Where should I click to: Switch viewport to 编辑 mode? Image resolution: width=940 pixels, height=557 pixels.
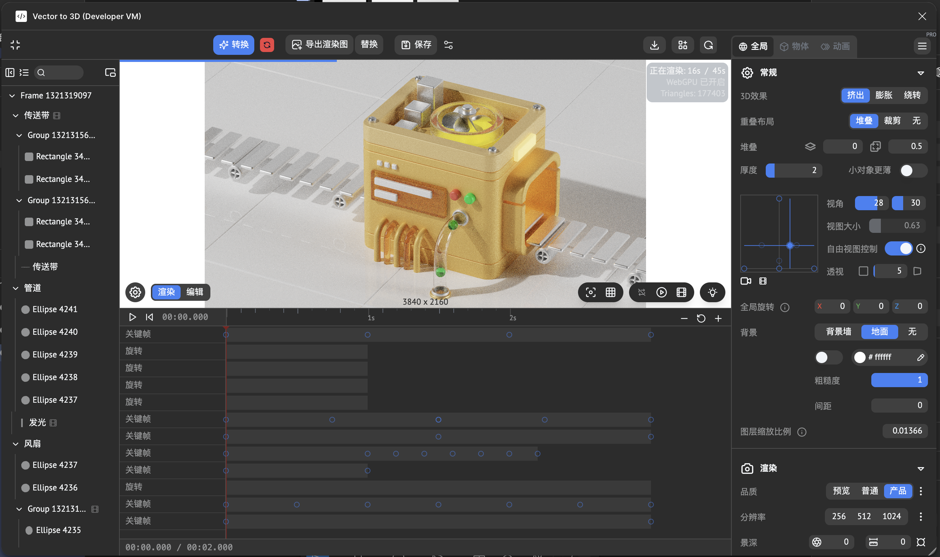pyautogui.click(x=194, y=292)
